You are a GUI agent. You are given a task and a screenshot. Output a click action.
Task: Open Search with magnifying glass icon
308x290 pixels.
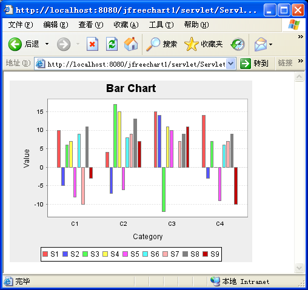pos(153,44)
